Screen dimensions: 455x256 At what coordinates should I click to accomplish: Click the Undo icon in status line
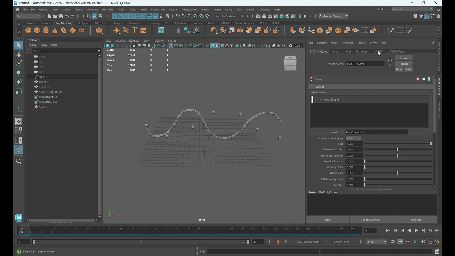pyautogui.click(x=67, y=16)
